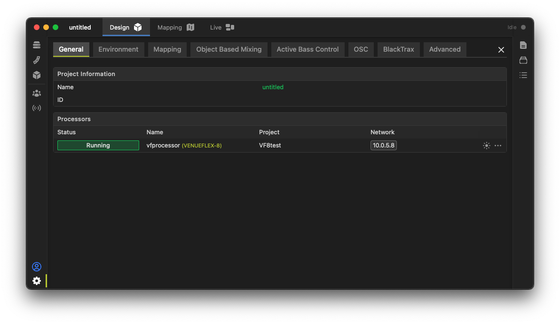Open the processors server-stack icon in sidebar

[x=37, y=45]
